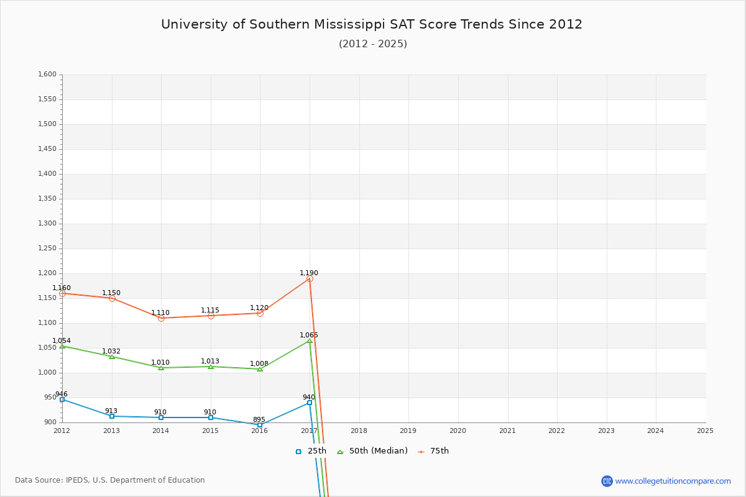Image resolution: width=746 pixels, height=497 pixels.
Task: Select the 2015 25th point labeled 910
Action: pos(211,417)
